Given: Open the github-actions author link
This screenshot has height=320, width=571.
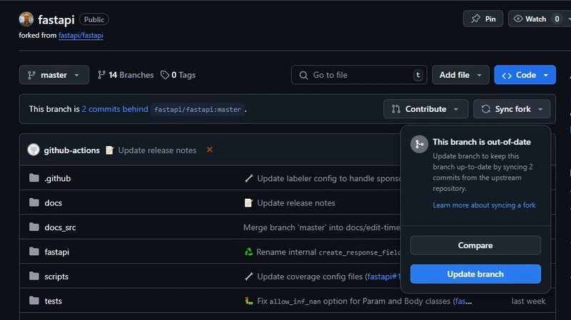Looking at the screenshot, I should point(72,150).
